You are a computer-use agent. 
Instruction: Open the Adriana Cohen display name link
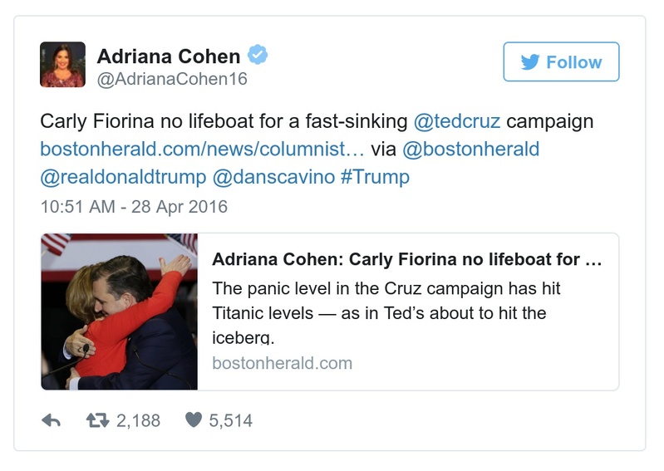(169, 56)
